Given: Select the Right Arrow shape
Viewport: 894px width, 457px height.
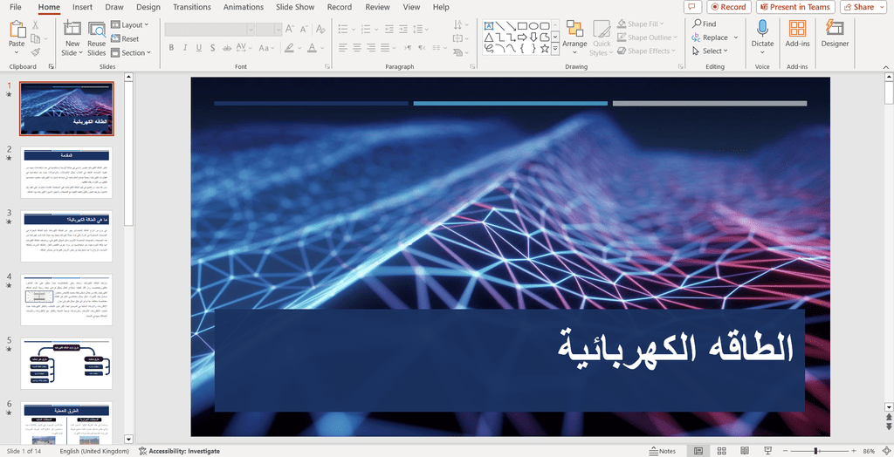Looking at the screenshot, I should (x=522, y=37).
